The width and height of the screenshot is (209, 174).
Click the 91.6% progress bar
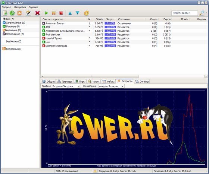110,23
